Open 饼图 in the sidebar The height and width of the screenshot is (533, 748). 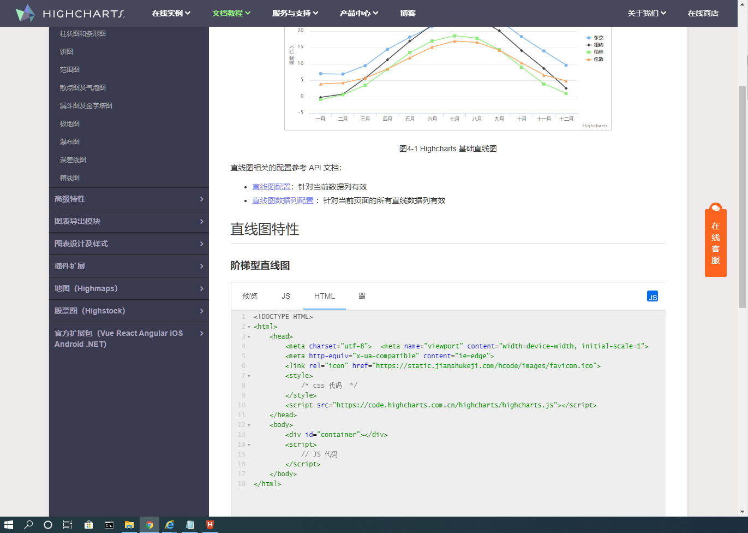pyautogui.click(x=67, y=51)
